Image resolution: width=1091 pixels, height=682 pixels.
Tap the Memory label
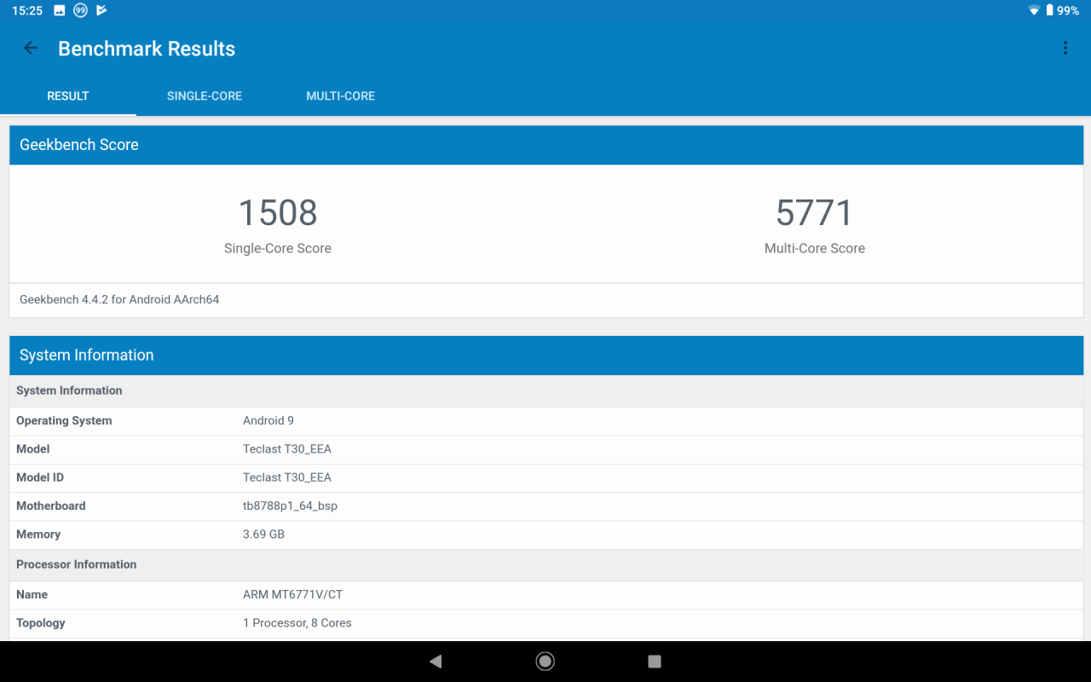(38, 535)
